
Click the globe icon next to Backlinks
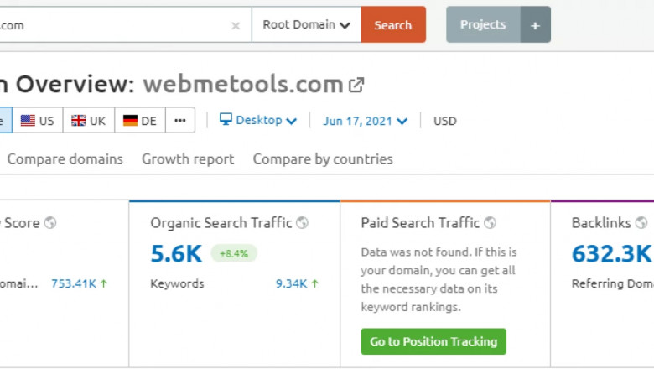(x=641, y=223)
